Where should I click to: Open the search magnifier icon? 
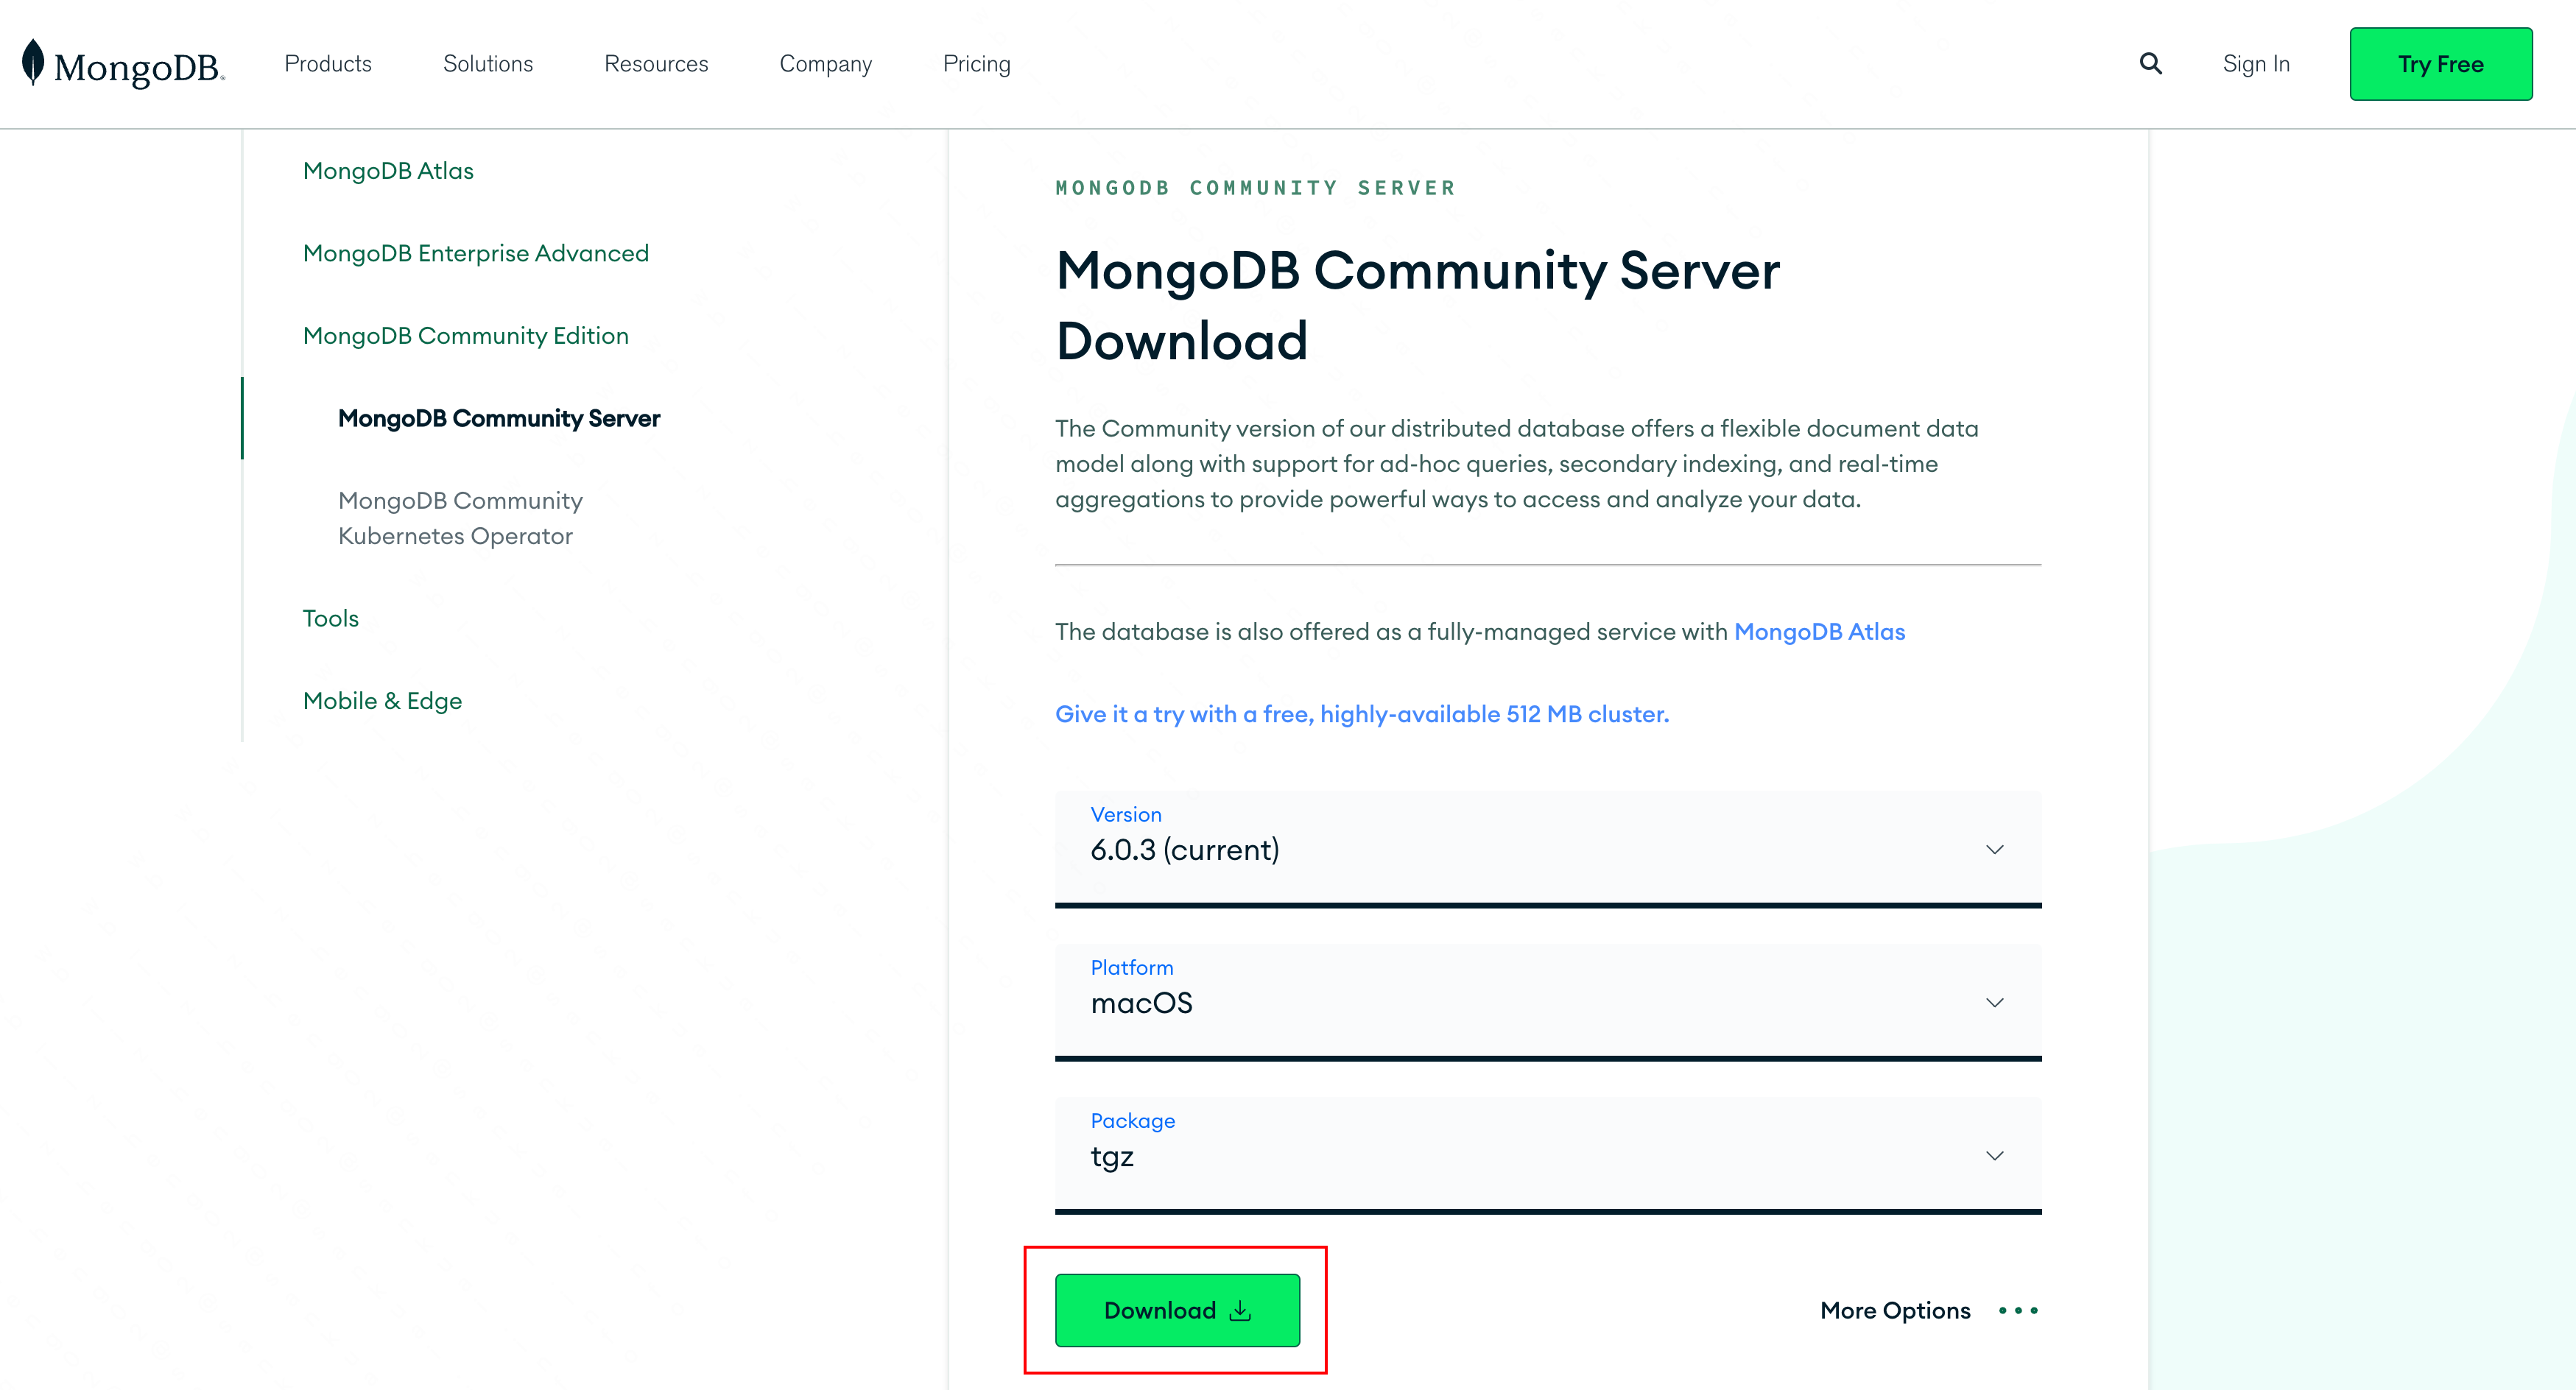[x=2150, y=64]
